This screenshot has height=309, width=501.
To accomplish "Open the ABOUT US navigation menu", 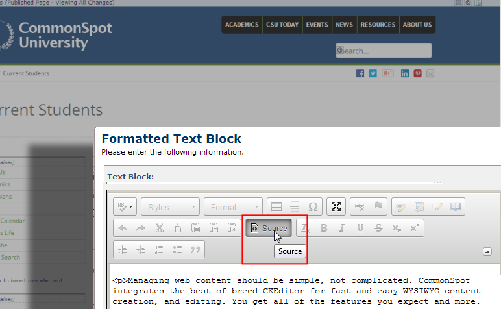I will click(417, 25).
